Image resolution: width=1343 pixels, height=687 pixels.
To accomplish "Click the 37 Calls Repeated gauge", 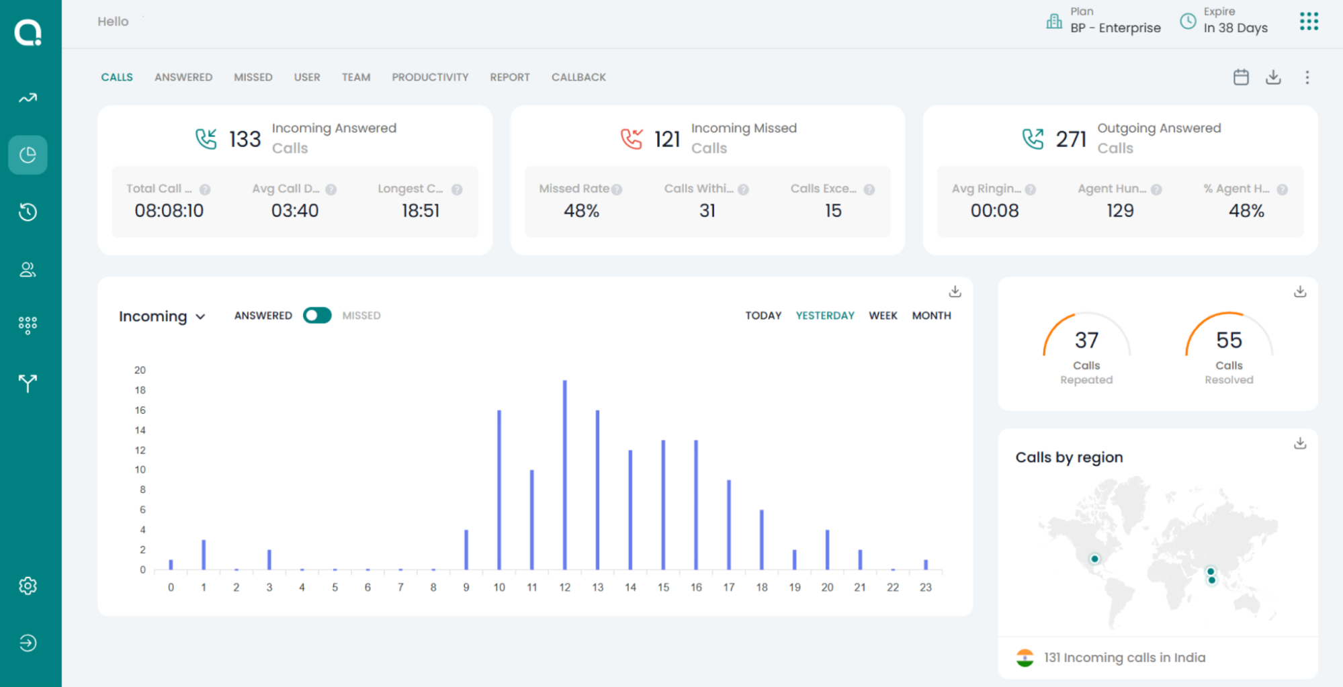I will (x=1086, y=349).
